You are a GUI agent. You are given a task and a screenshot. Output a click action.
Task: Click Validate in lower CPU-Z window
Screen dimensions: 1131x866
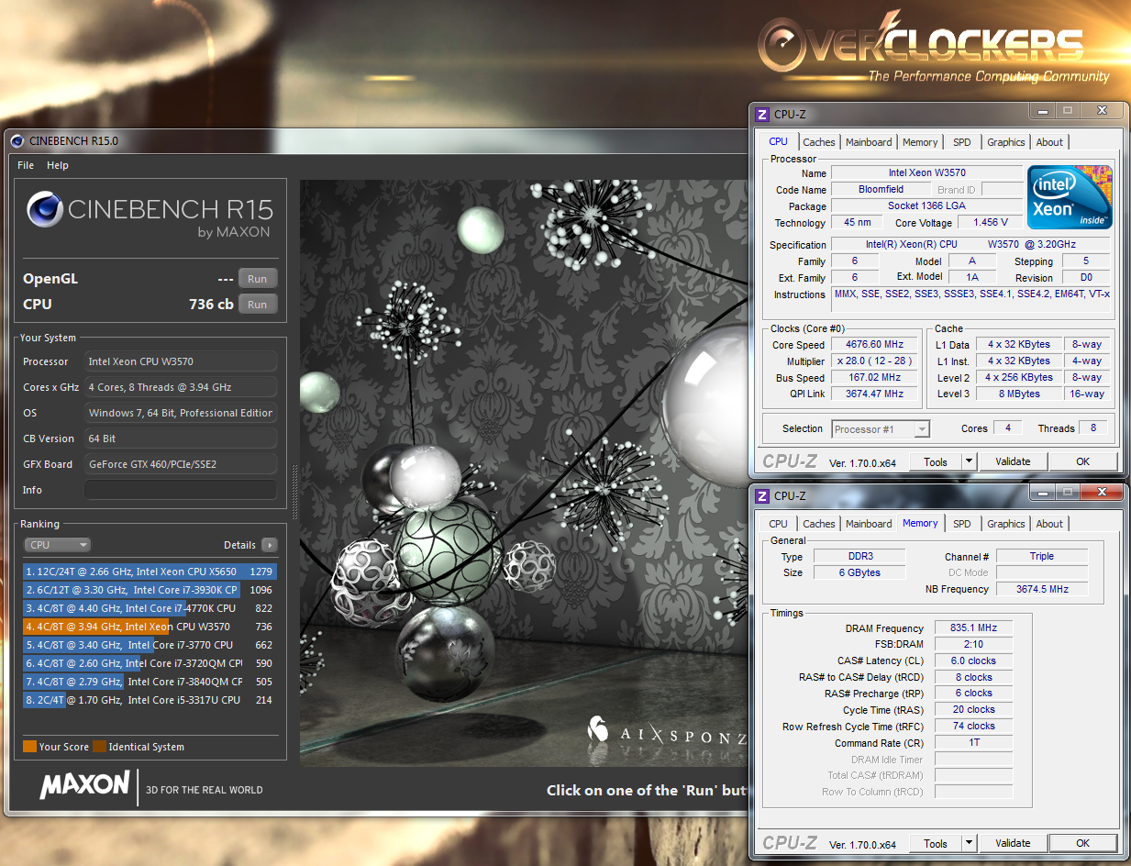(1013, 843)
